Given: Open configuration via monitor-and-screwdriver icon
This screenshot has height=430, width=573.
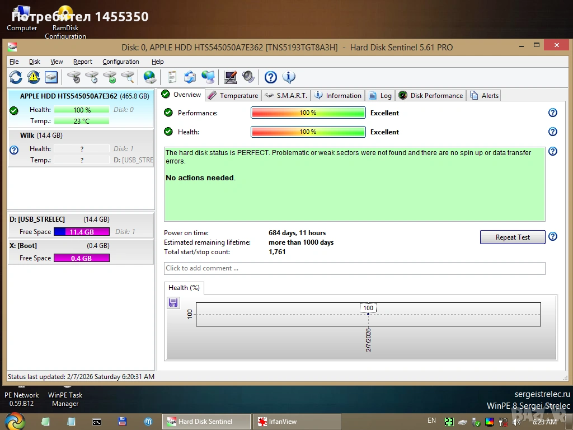Looking at the screenshot, I should 230,77.
